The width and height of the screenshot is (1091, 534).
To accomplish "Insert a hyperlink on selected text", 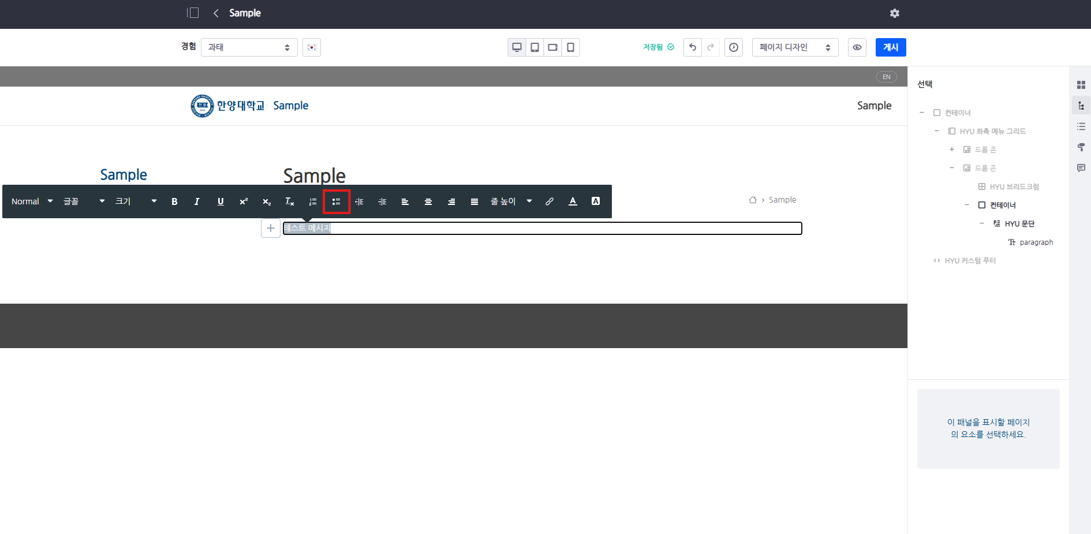I will pos(550,201).
